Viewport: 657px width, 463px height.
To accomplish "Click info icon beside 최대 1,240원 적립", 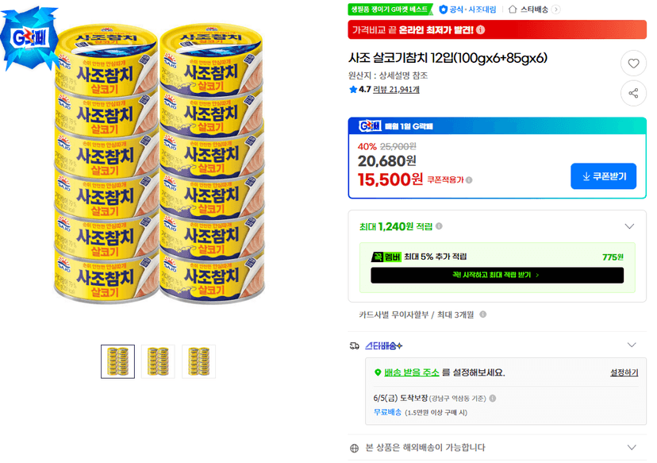I will coord(439,226).
